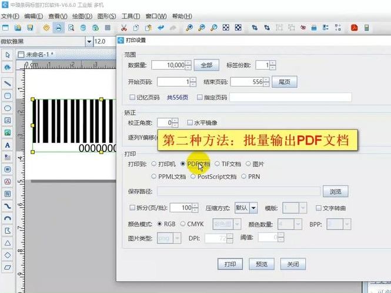This screenshot has width=391, height=293.
Task: Choose the CMYK color mode radio
Action: click(x=183, y=224)
